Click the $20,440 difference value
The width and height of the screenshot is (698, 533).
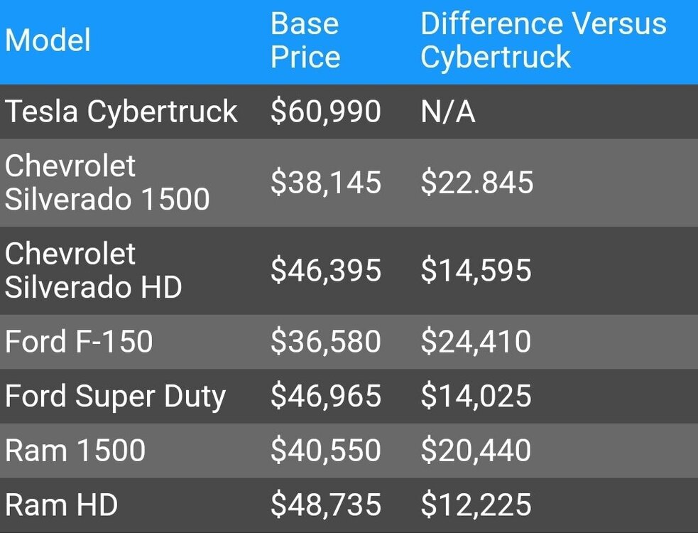point(476,451)
